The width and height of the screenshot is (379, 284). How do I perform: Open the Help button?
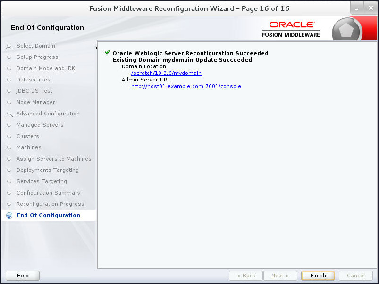23,276
